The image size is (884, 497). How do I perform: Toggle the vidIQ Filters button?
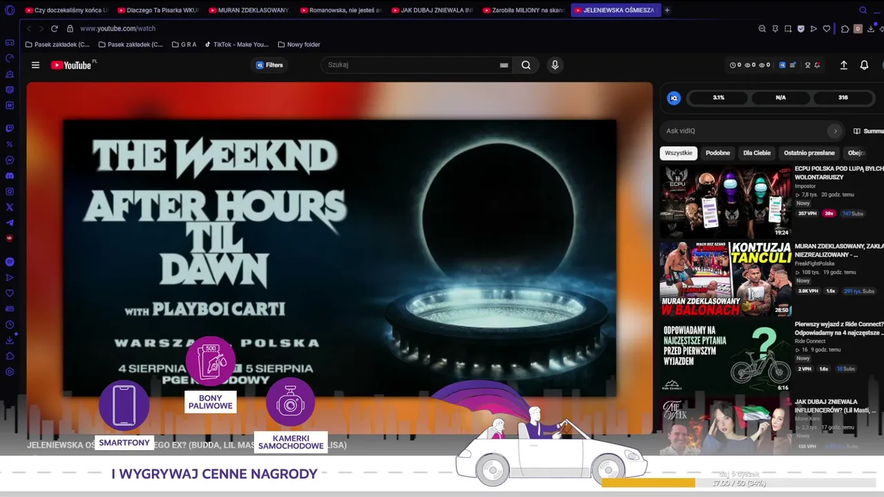tap(269, 65)
